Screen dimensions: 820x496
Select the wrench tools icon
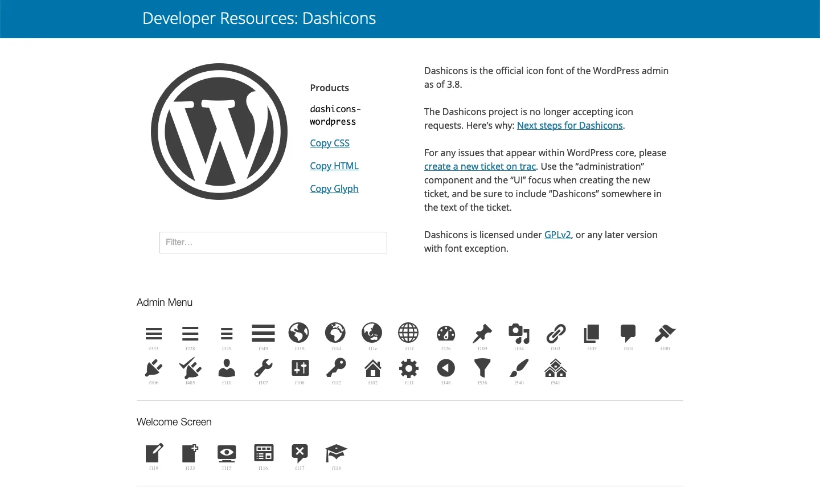click(x=263, y=368)
